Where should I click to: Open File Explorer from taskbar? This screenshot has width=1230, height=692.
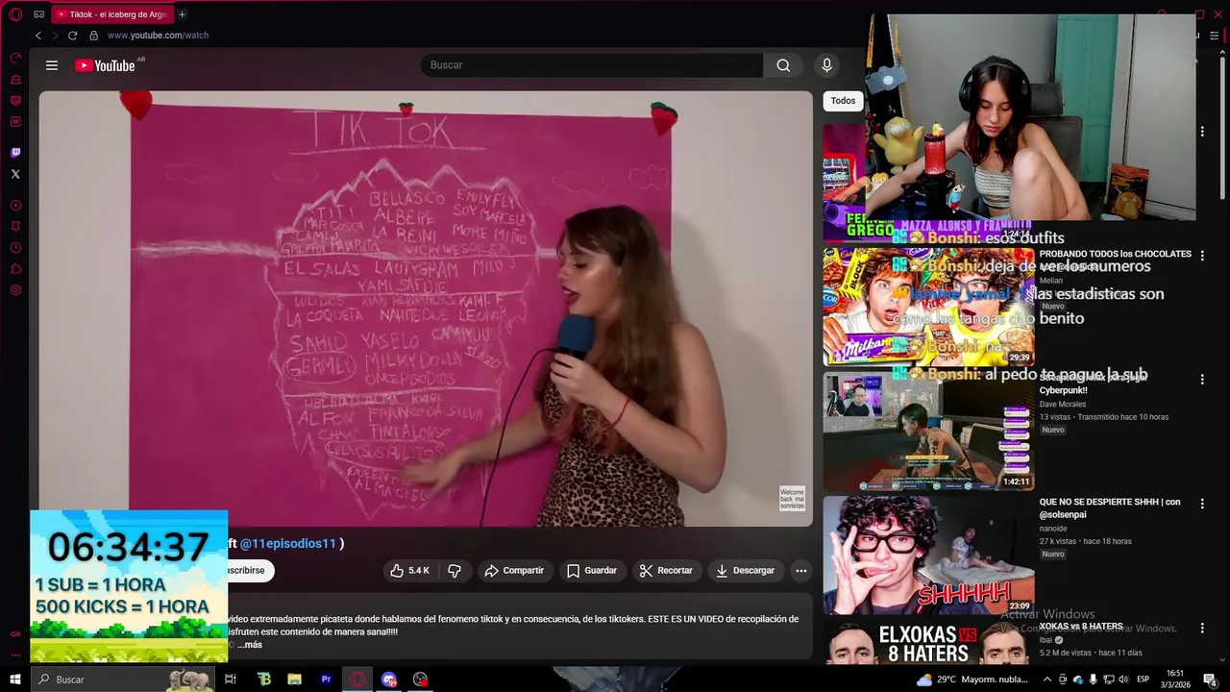[295, 680]
